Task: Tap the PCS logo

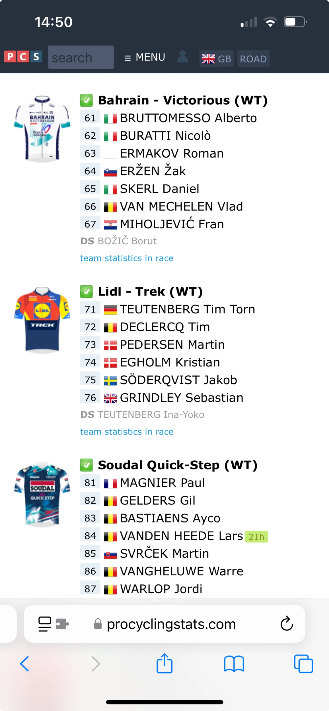Action: click(23, 57)
